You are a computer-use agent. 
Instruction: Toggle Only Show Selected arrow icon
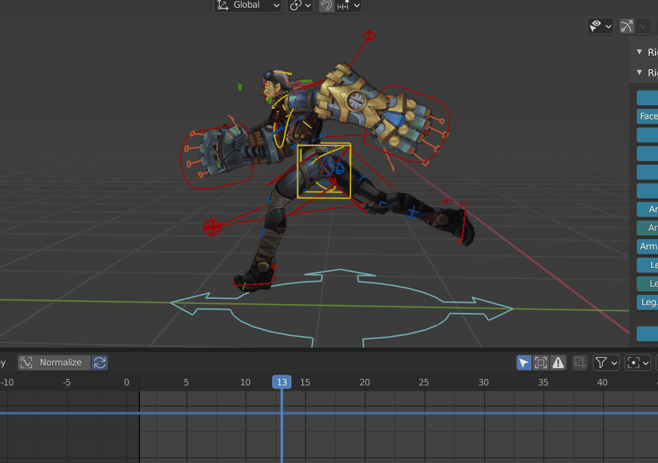[524, 363]
